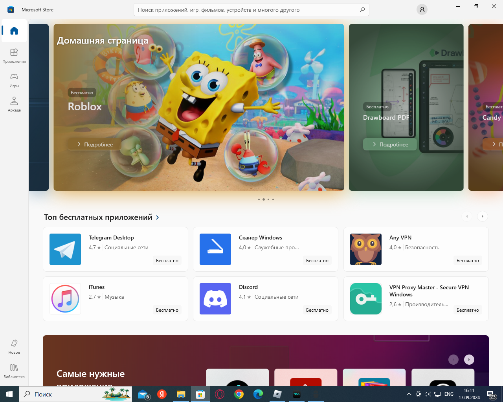Open Yandex browser from taskbar
The image size is (503, 402).
(162, 394)
